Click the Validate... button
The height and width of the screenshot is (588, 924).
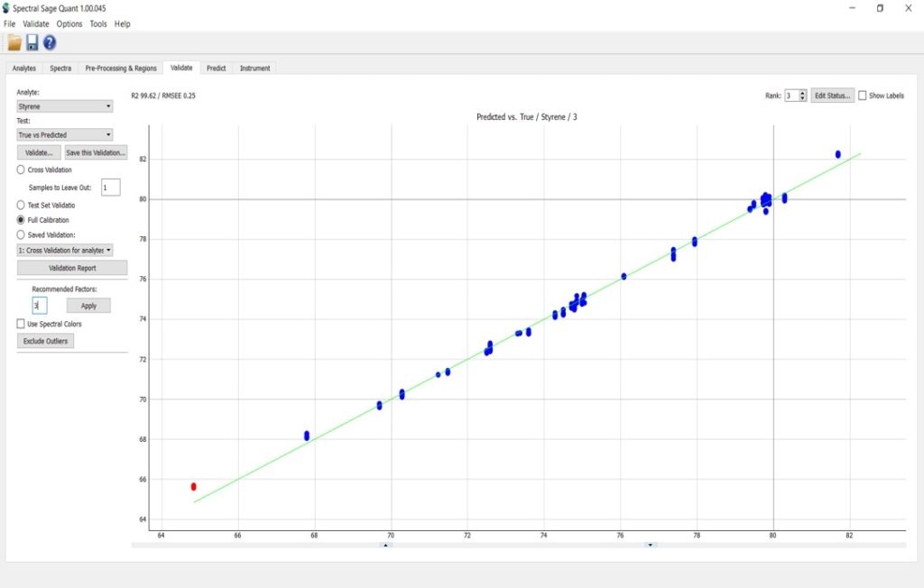pyautogui.click(x=39, y=152)
